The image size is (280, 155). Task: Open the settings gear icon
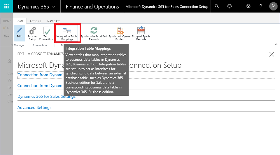pos(249,6)
